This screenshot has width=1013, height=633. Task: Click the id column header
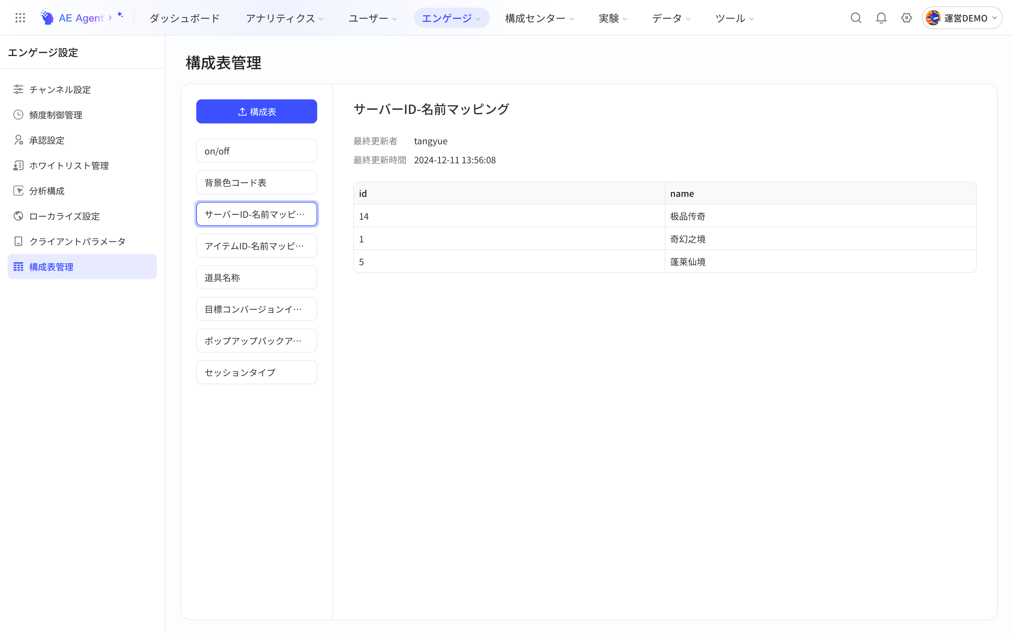pos(509,193)
